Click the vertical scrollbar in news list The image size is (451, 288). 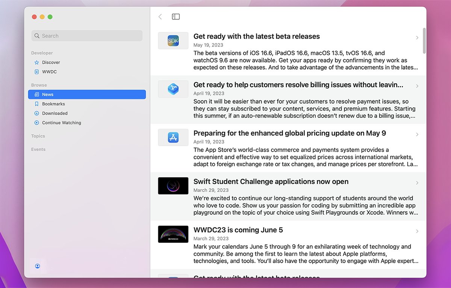coord(424,41)
